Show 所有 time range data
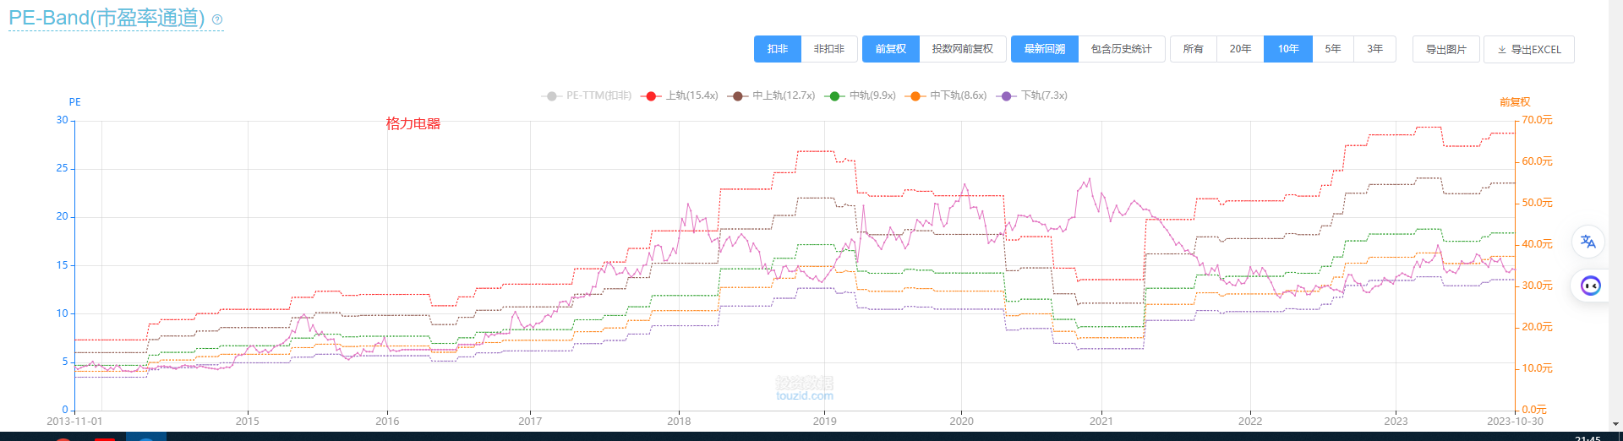This screenshot has height=441, width=1623. (x=1193, y=49)
